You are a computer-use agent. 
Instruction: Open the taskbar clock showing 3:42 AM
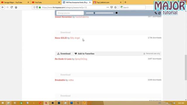pos(181,103)
